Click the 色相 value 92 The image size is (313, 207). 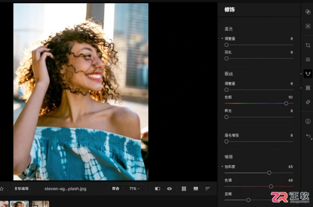point(290,97)
